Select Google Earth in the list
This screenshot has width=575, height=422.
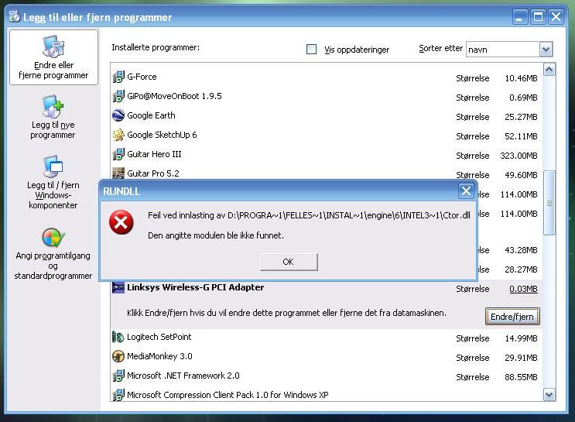point(327,116)
